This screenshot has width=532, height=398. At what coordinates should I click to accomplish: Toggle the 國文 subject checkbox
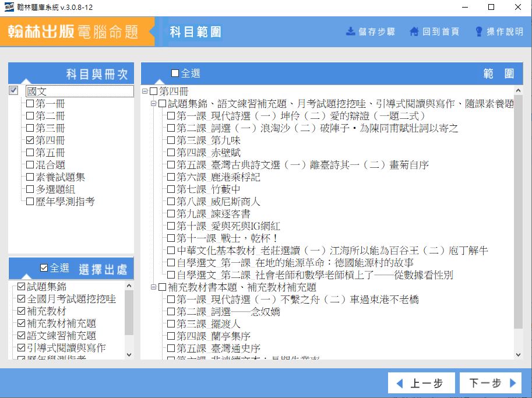[13, 90]
